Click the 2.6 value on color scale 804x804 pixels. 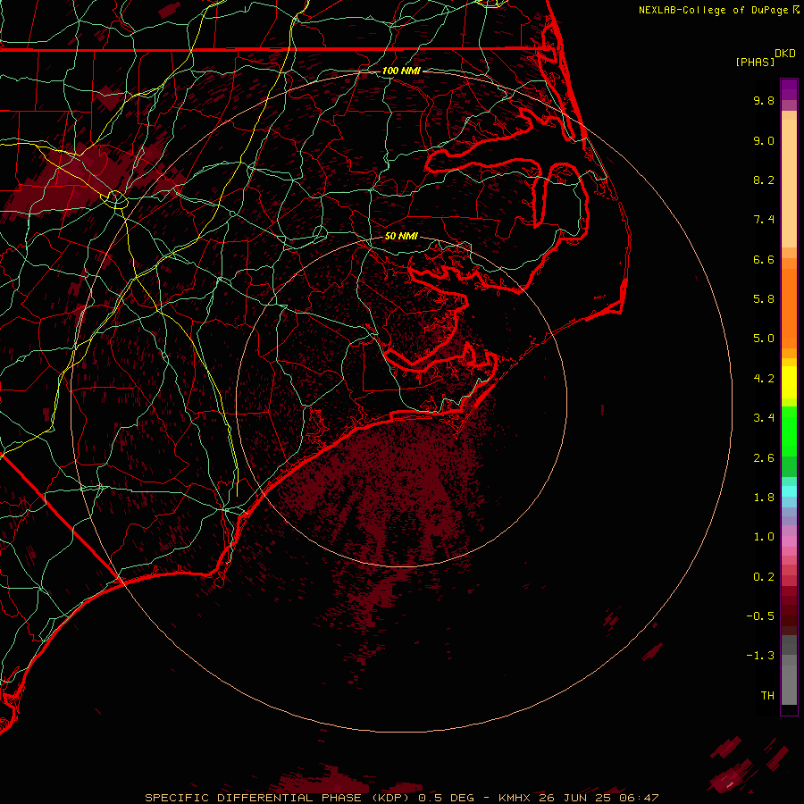coord(764,458)
